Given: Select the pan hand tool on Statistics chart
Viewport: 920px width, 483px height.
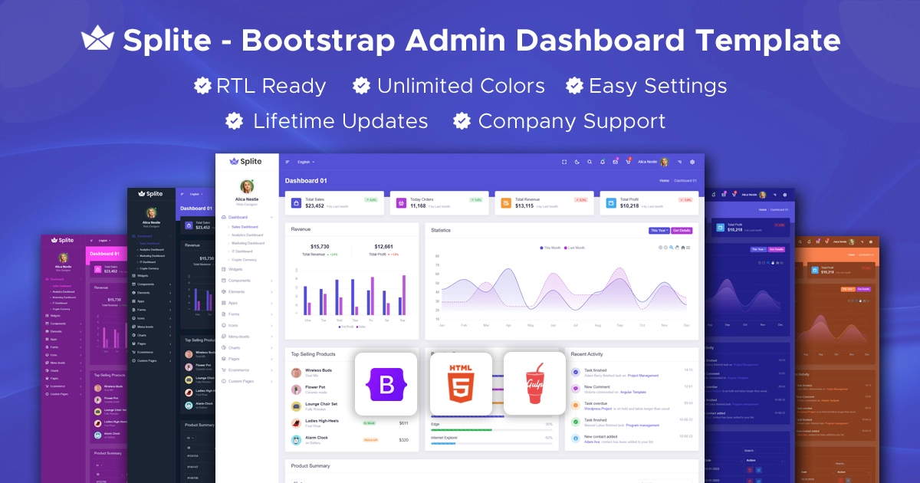Looking at the screenshot, I should 677,248.
